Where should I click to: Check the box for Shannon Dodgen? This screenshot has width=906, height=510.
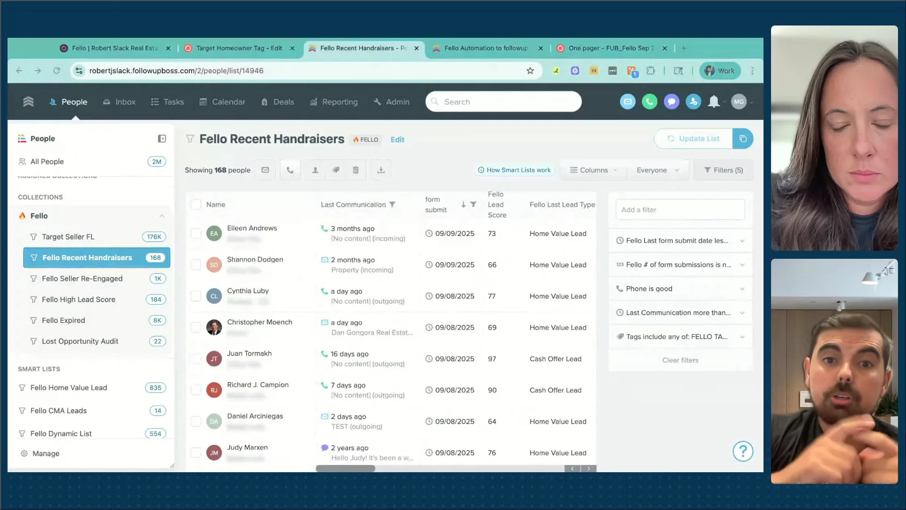[195, 264]
